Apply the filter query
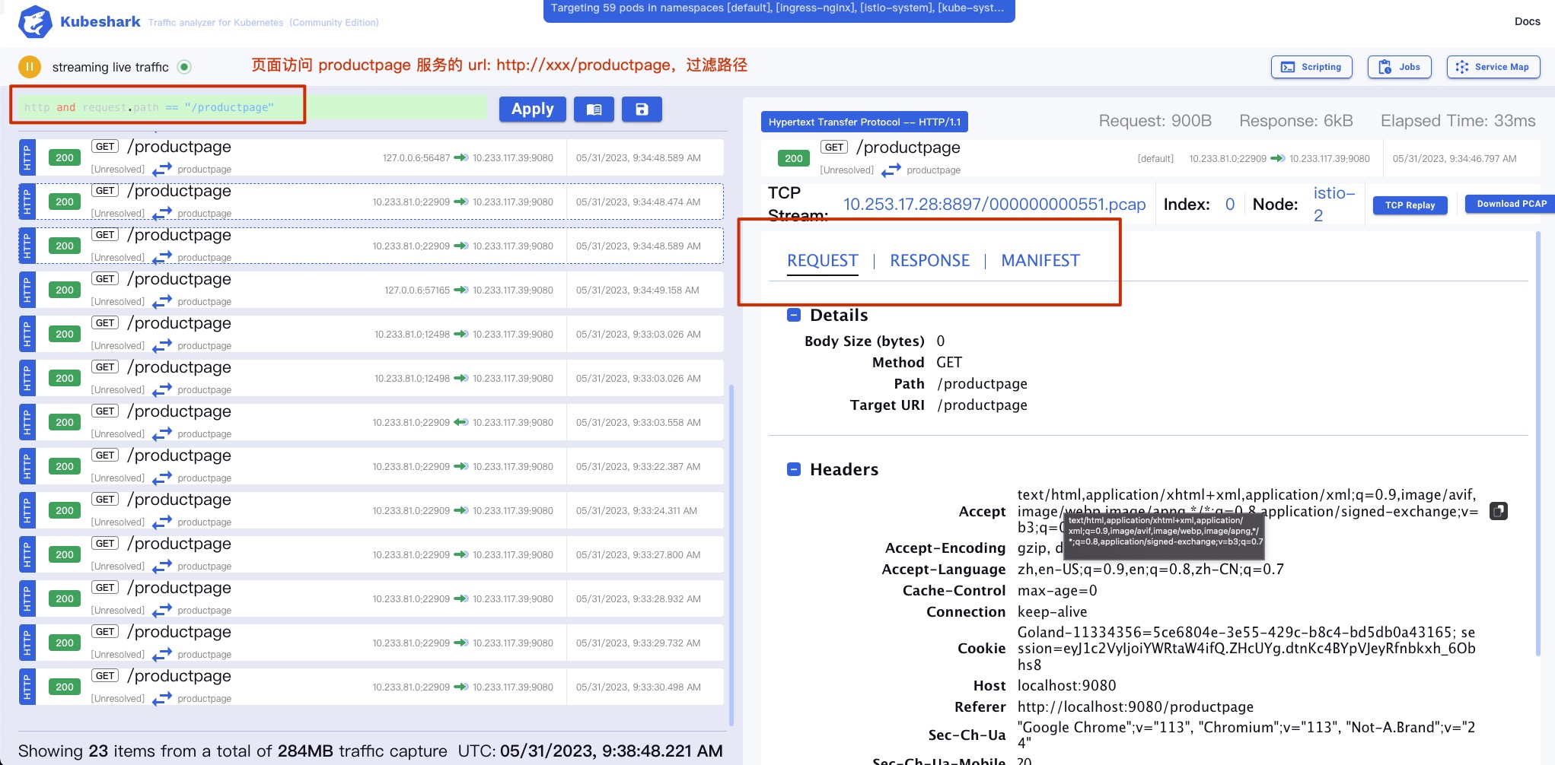Screen dimensions: 1555x765 (532, 110)
